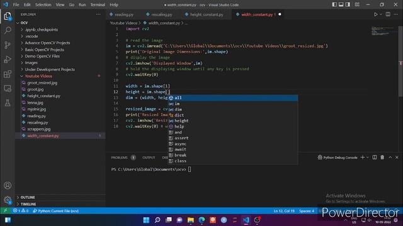This screenshot has width=403, height=226.
Task: Open the Run menu
Action: 82,4
